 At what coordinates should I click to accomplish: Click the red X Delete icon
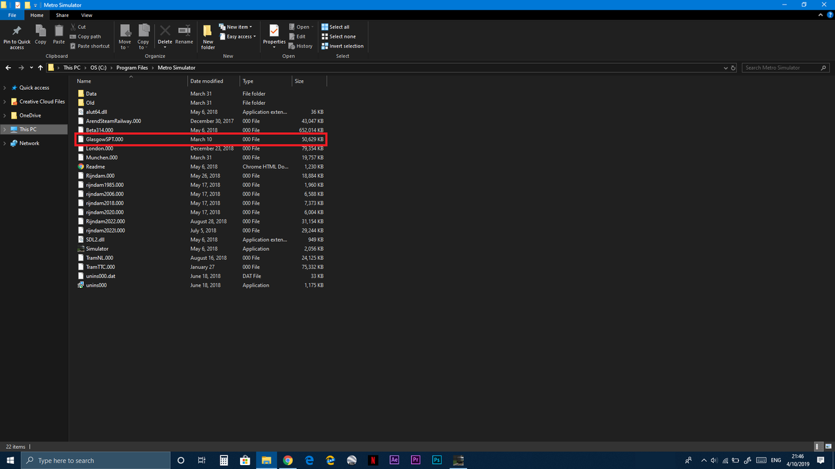pos(165,30)
